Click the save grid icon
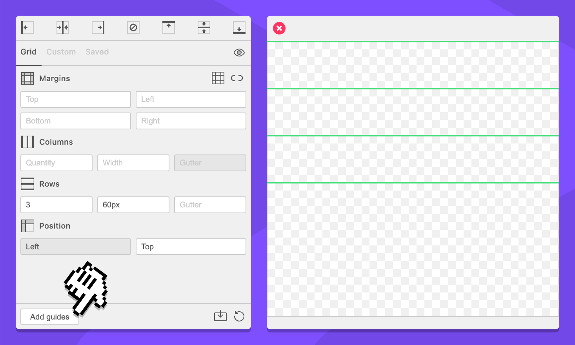The height and width of the screenshot is (345, 575). pyautogui.click(x=220, y=316)
